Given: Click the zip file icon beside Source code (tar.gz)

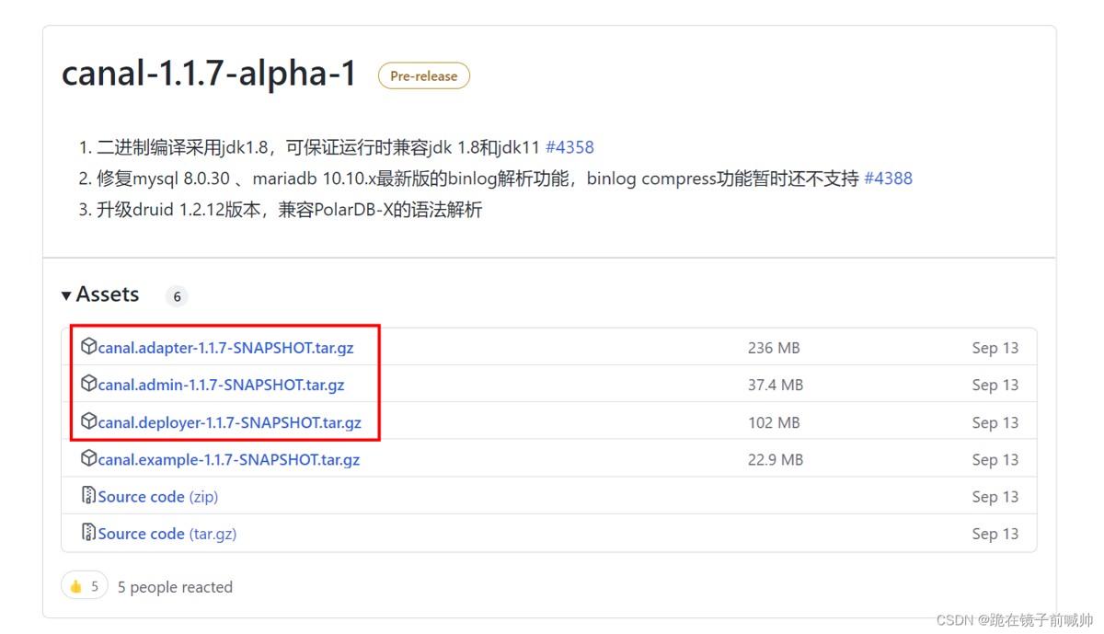Looking at the screenshot, I should click(x=88, y=533).
